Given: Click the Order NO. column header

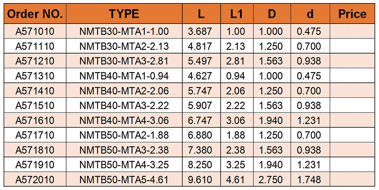Looking at the screenshot, I should [35, 14].
